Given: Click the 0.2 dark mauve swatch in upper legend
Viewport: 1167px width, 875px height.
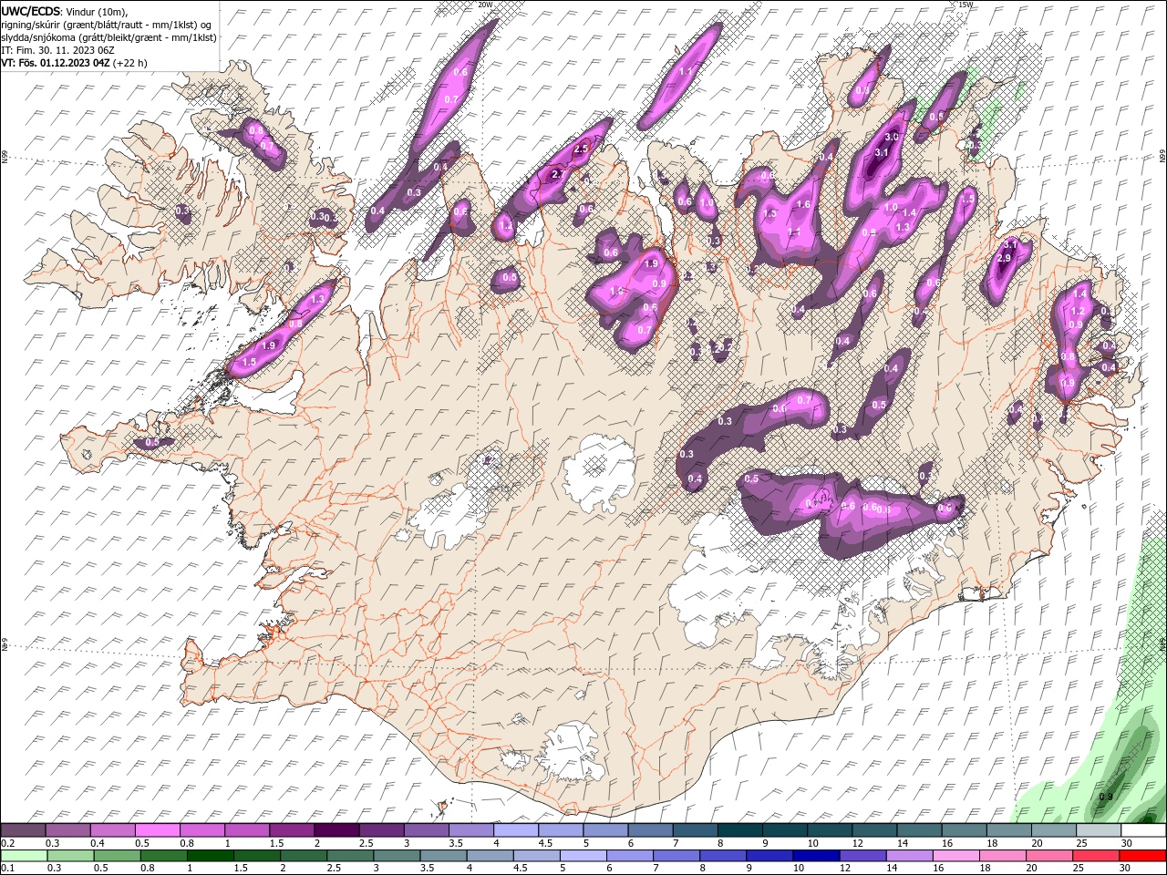Looking at the screenshot, I should click(x=23, y=830).
